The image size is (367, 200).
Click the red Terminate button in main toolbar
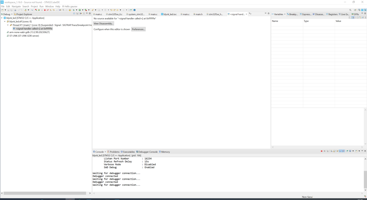(45, 10)
